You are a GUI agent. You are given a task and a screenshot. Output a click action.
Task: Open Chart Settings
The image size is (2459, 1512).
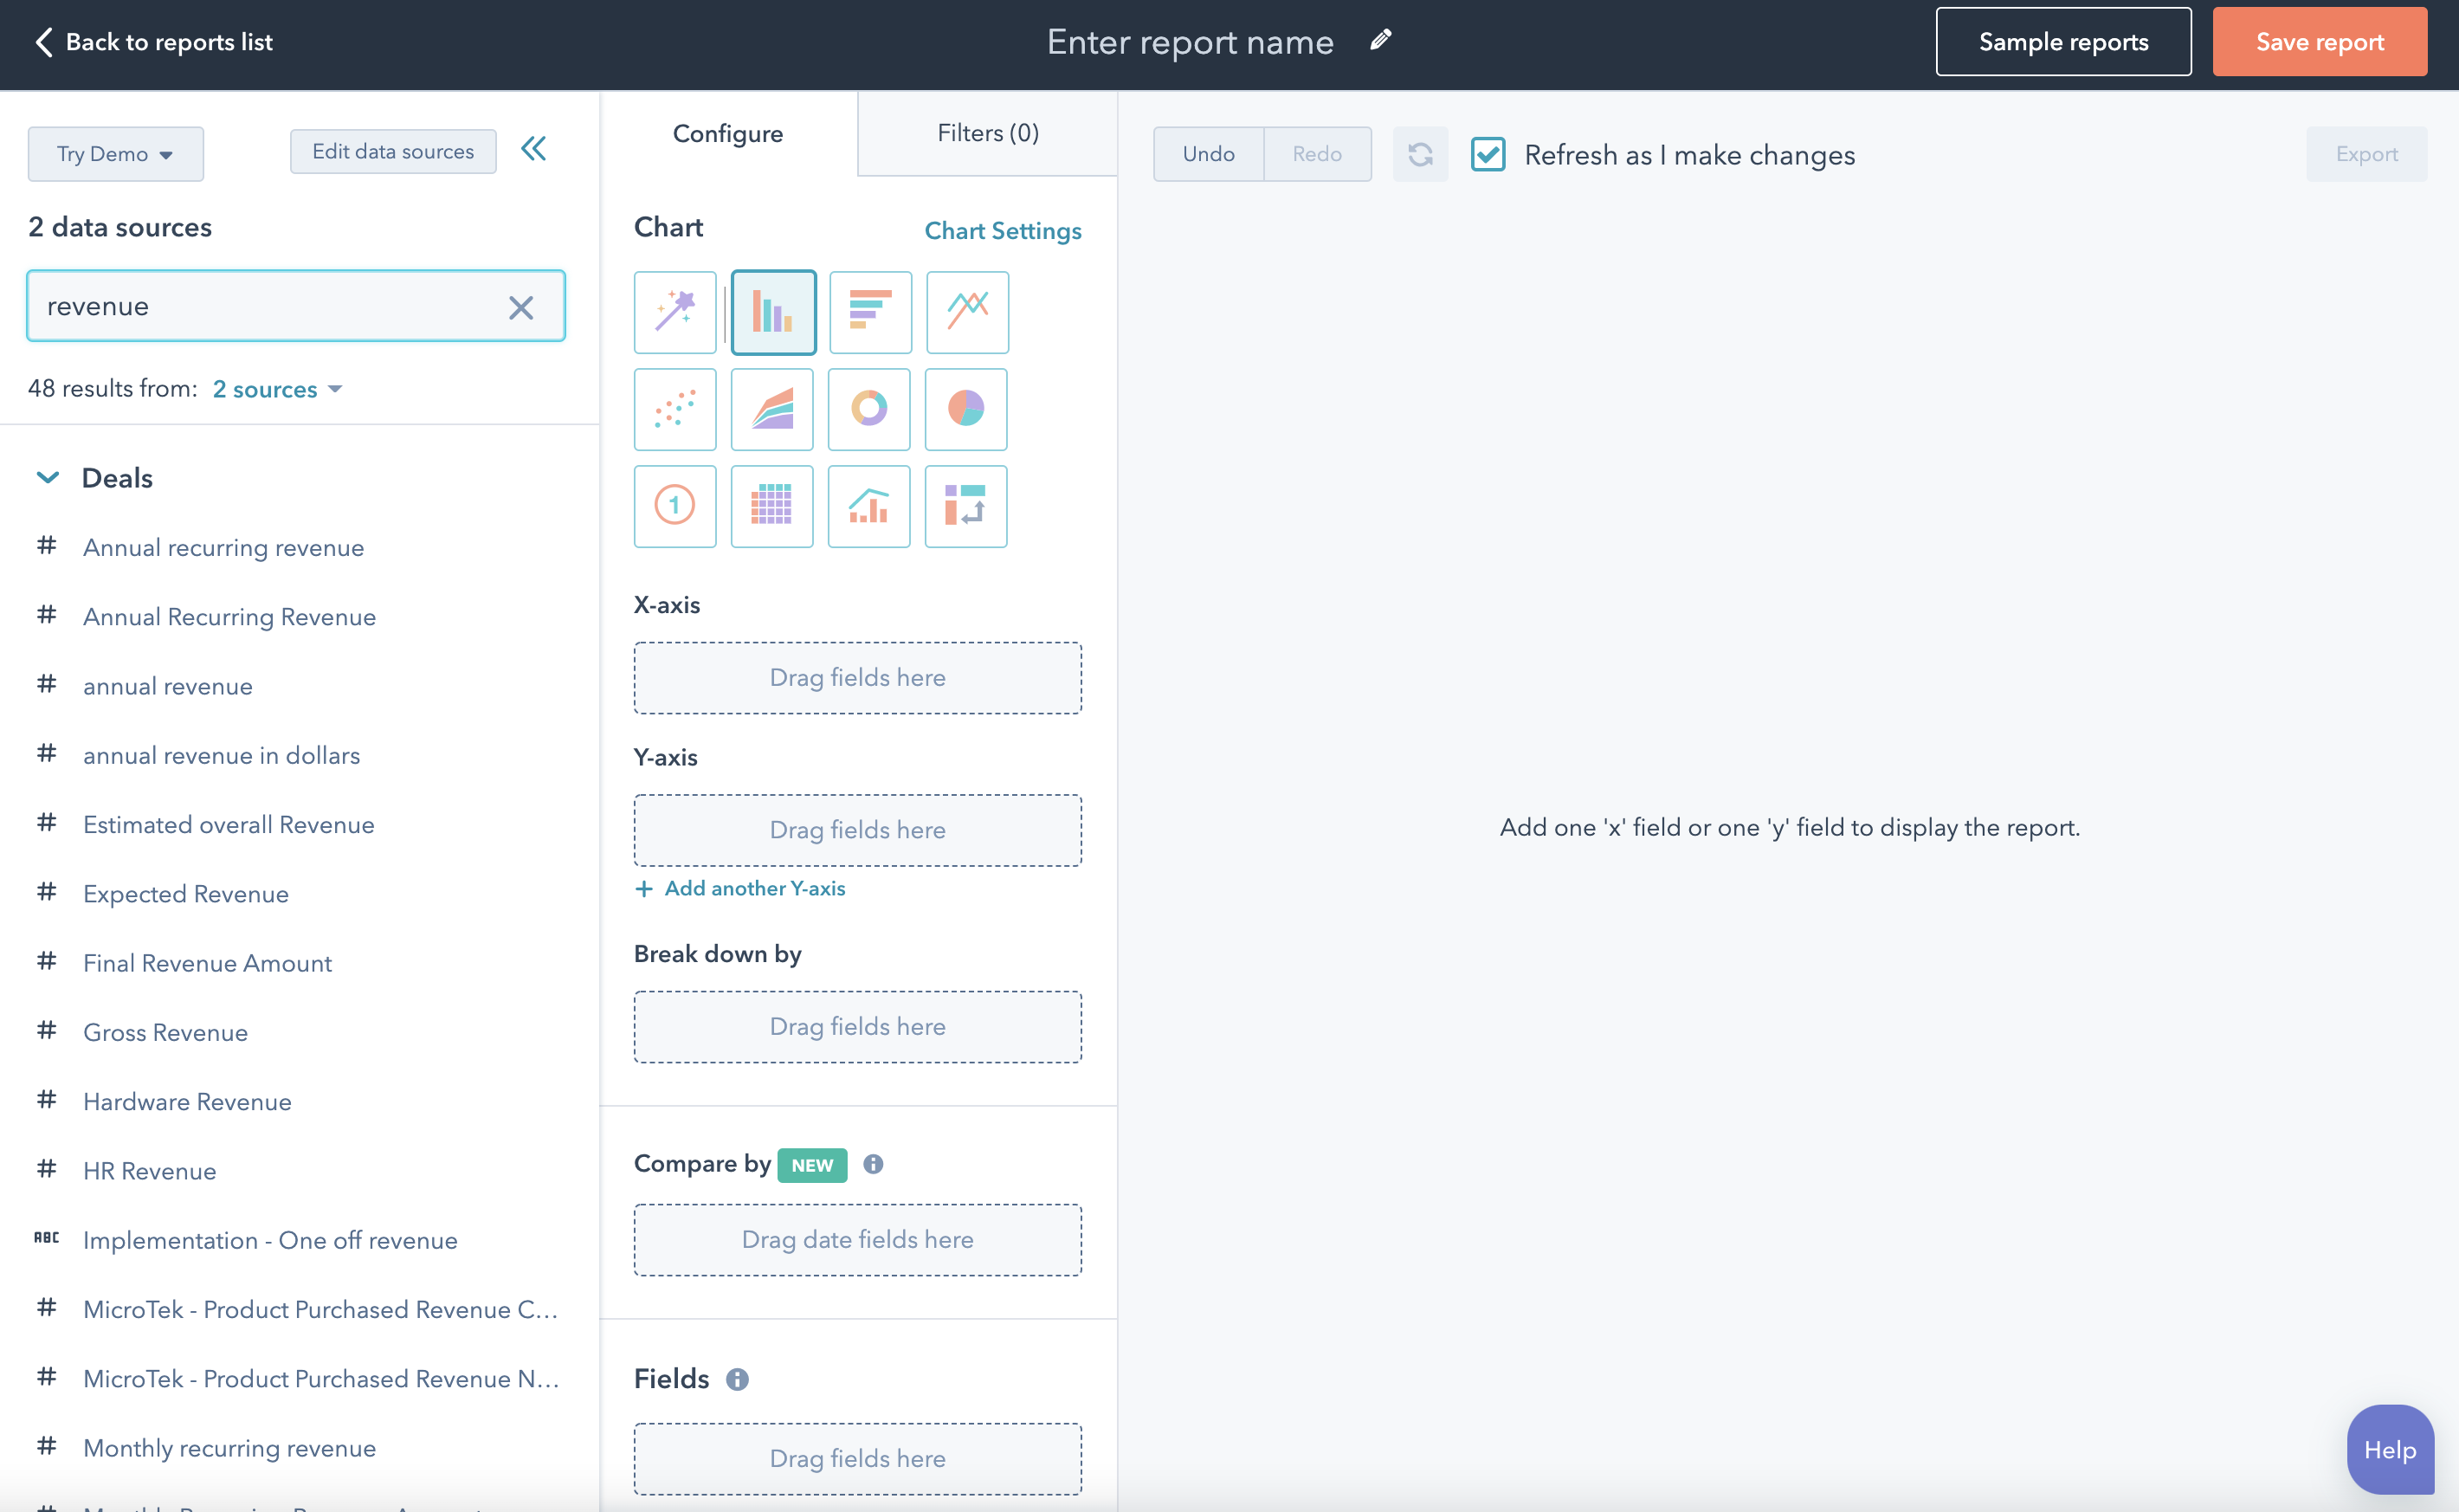pos(1004,231)
